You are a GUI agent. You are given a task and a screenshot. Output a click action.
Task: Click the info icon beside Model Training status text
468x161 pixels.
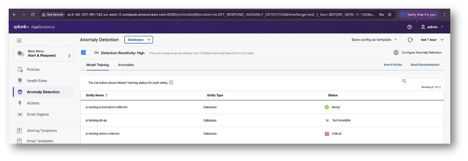point(171,82)
